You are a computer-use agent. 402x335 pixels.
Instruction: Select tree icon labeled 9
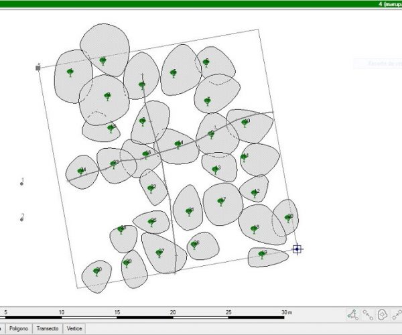point(262,254)
